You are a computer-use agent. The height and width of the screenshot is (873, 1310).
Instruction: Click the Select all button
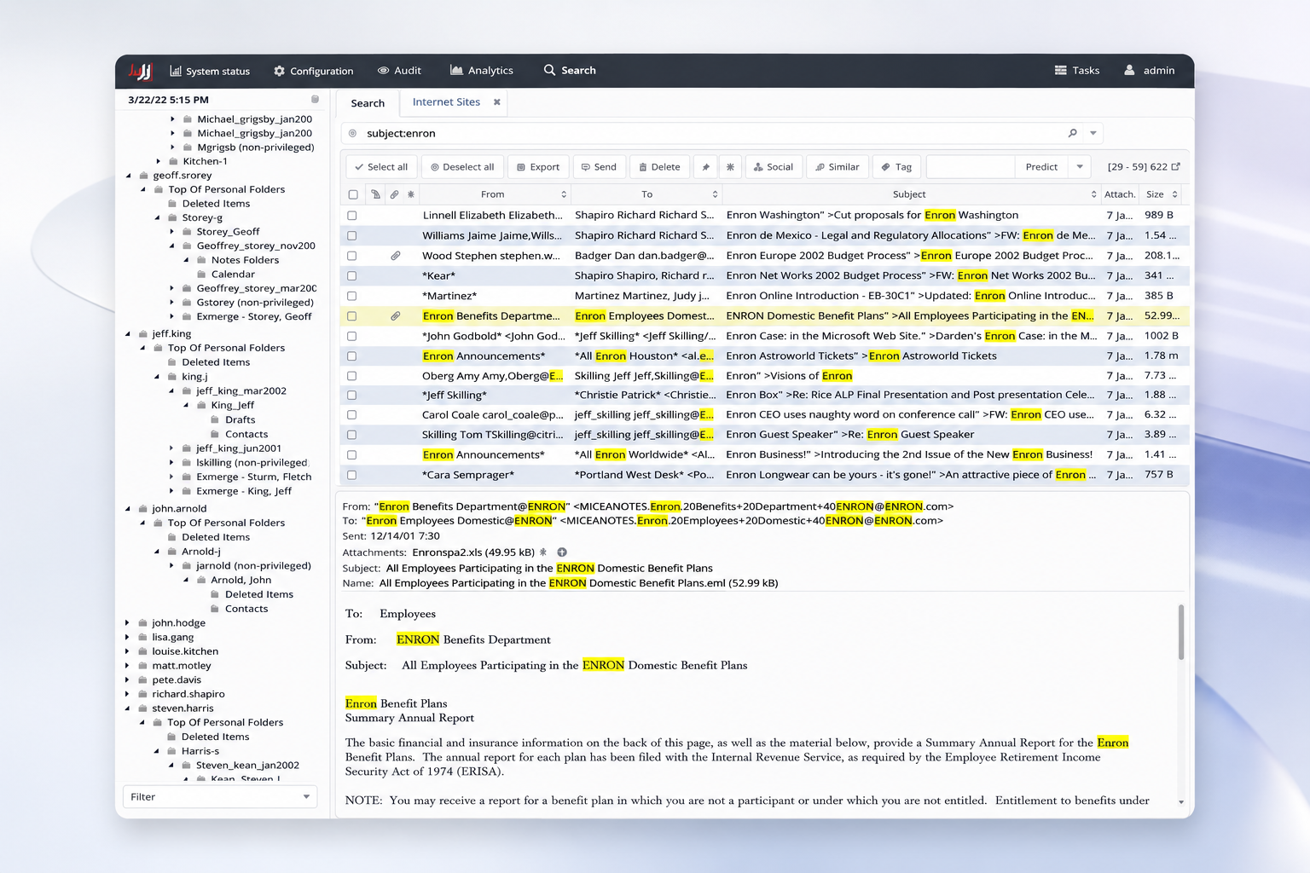380,167
